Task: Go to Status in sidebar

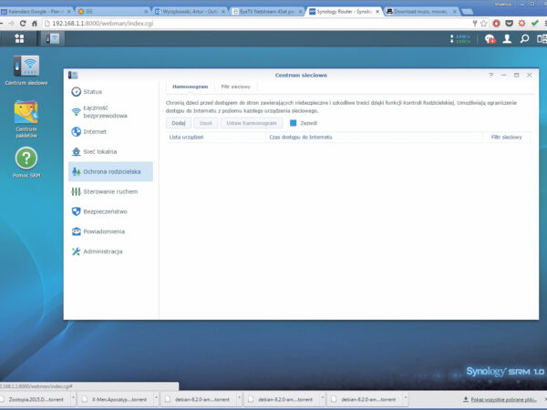Action: point(92,92)
